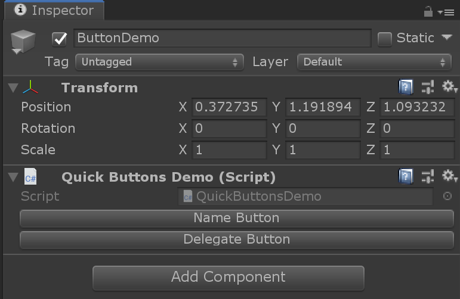The image size is (460, 299).
Task: Enable the Static checkbox
Action: tap(385, 39)
